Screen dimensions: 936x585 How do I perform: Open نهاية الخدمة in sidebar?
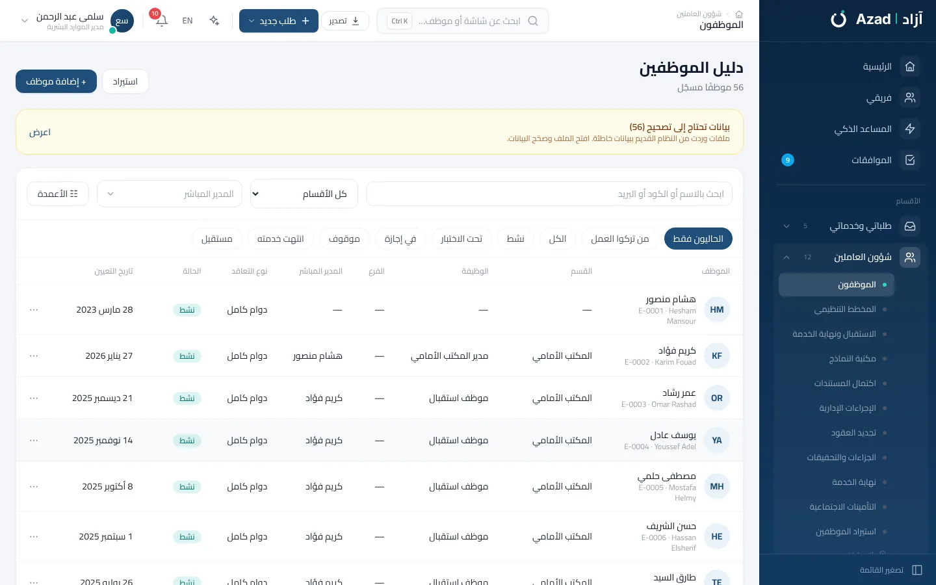854,482
